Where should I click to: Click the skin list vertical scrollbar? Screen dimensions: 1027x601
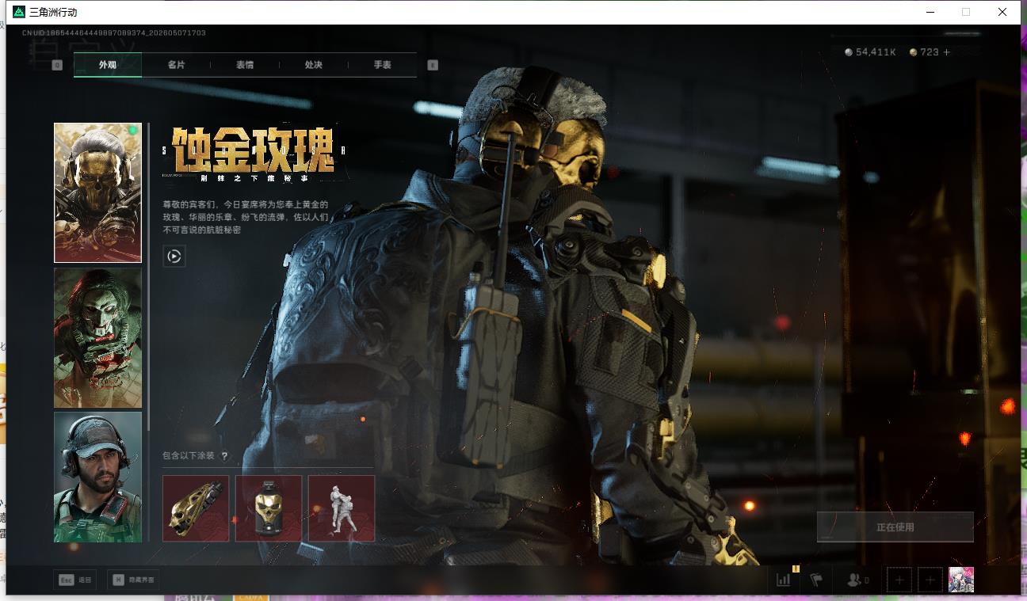tap(148, 277)
